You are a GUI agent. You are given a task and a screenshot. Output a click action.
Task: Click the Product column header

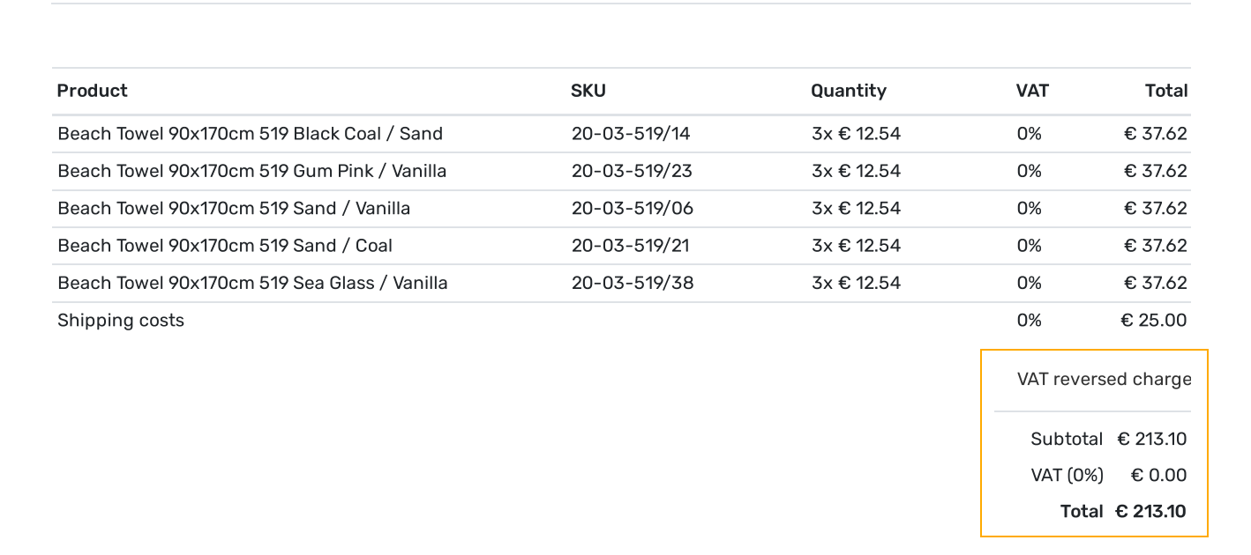(x=92, y=91)
